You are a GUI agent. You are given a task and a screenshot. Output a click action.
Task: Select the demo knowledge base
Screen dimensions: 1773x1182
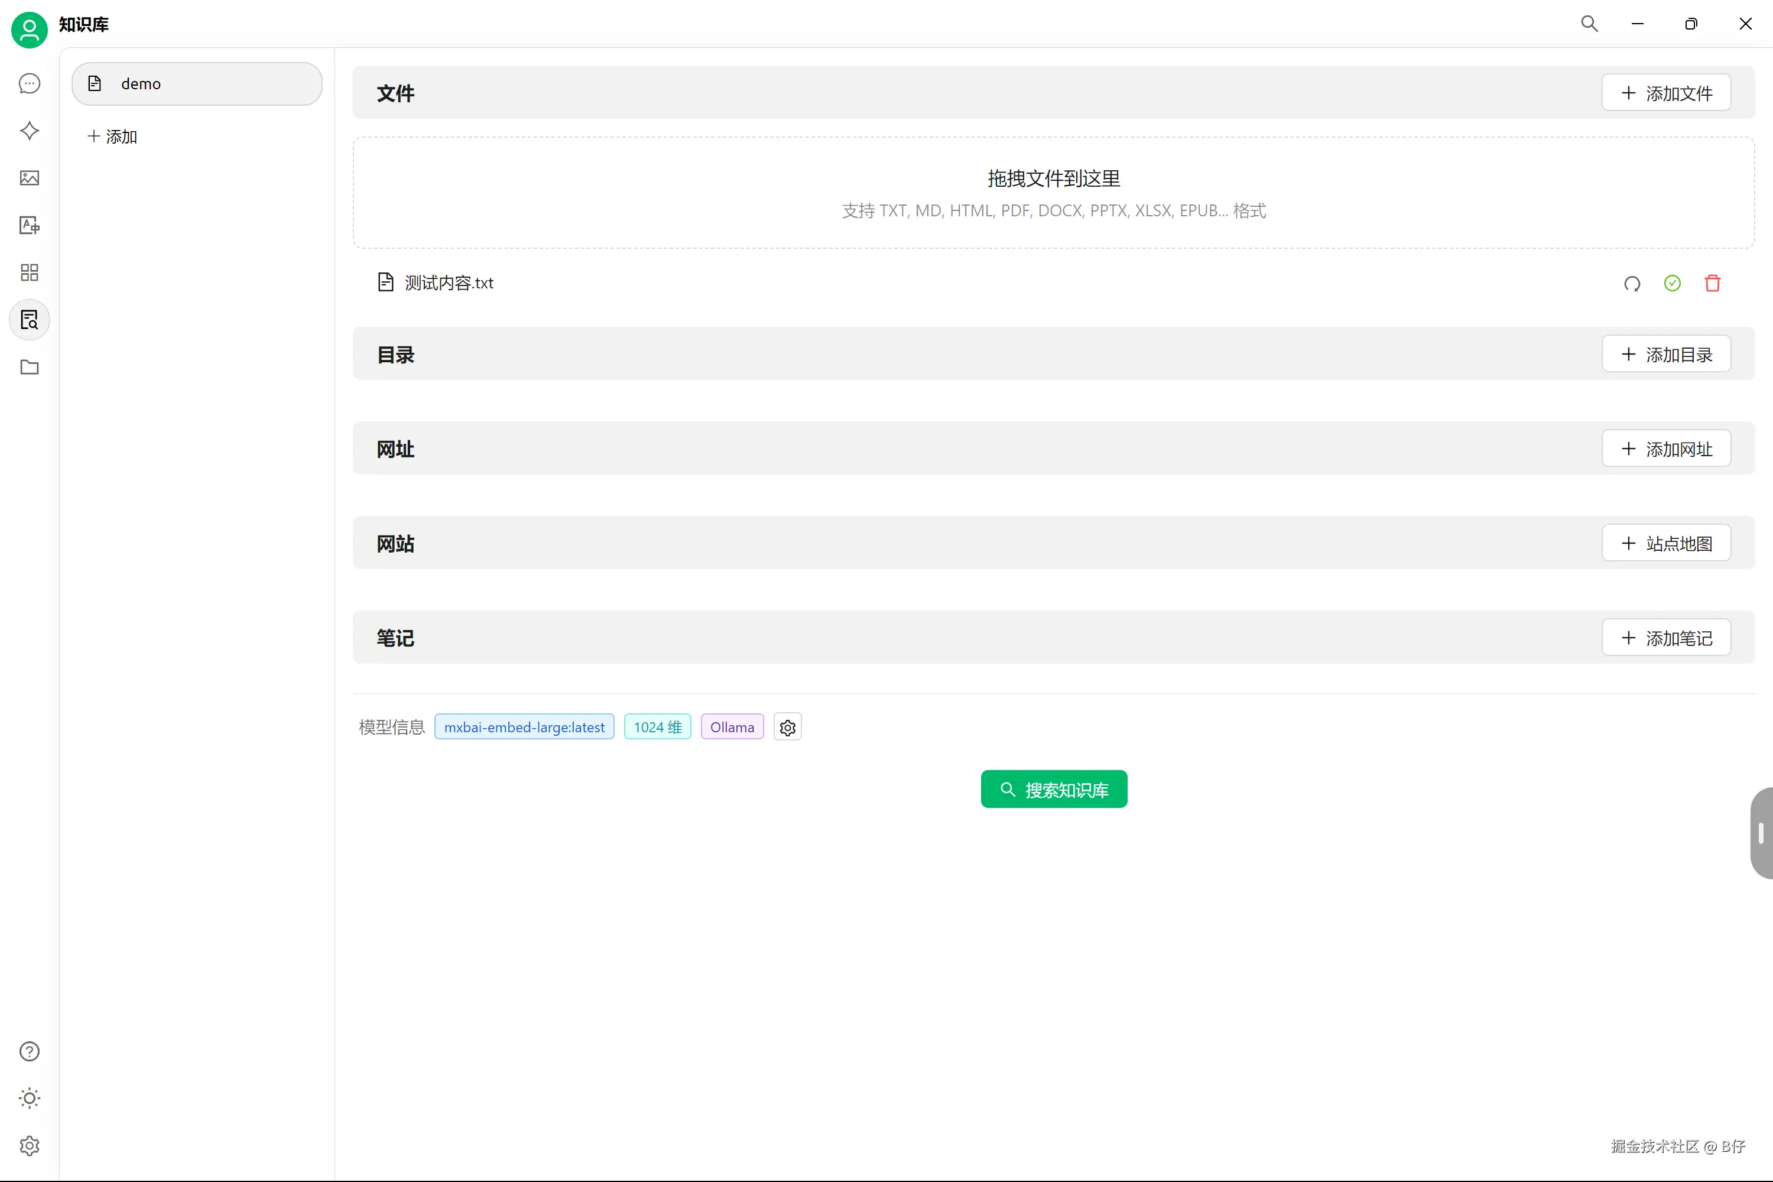click(197, 84)
